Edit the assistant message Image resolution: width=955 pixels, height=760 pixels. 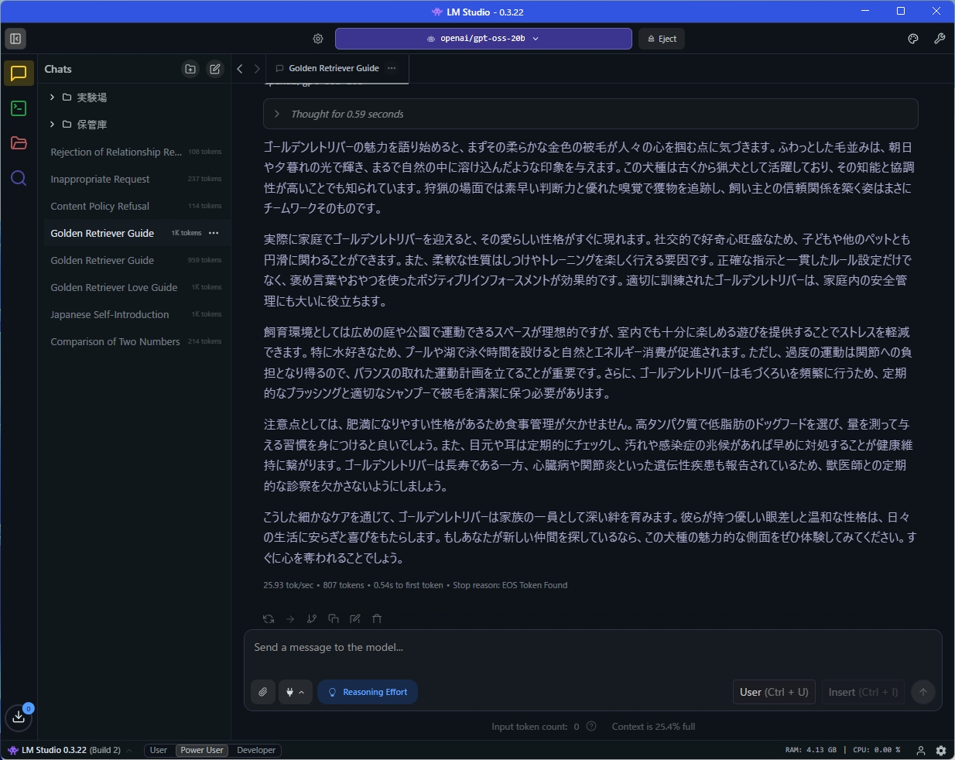[355, 618]
